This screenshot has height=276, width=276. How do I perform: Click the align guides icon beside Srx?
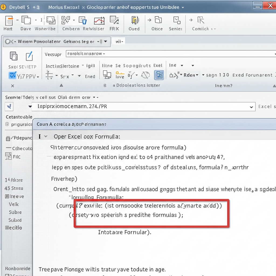click(x=49, y=75)
